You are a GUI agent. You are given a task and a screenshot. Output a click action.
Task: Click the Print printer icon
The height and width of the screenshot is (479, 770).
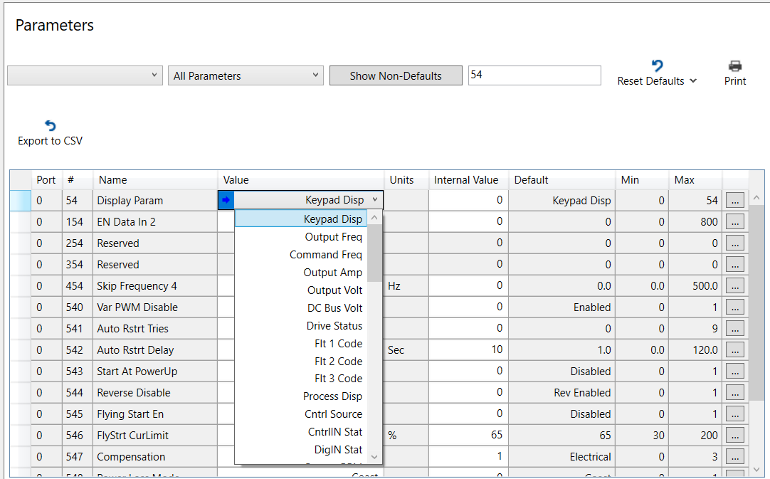point(734,65)
